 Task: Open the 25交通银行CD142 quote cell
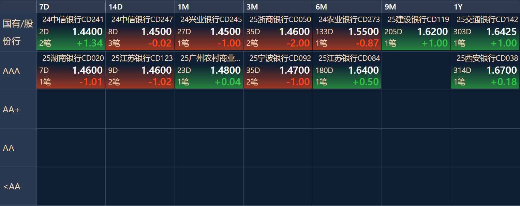coord(485,32)
